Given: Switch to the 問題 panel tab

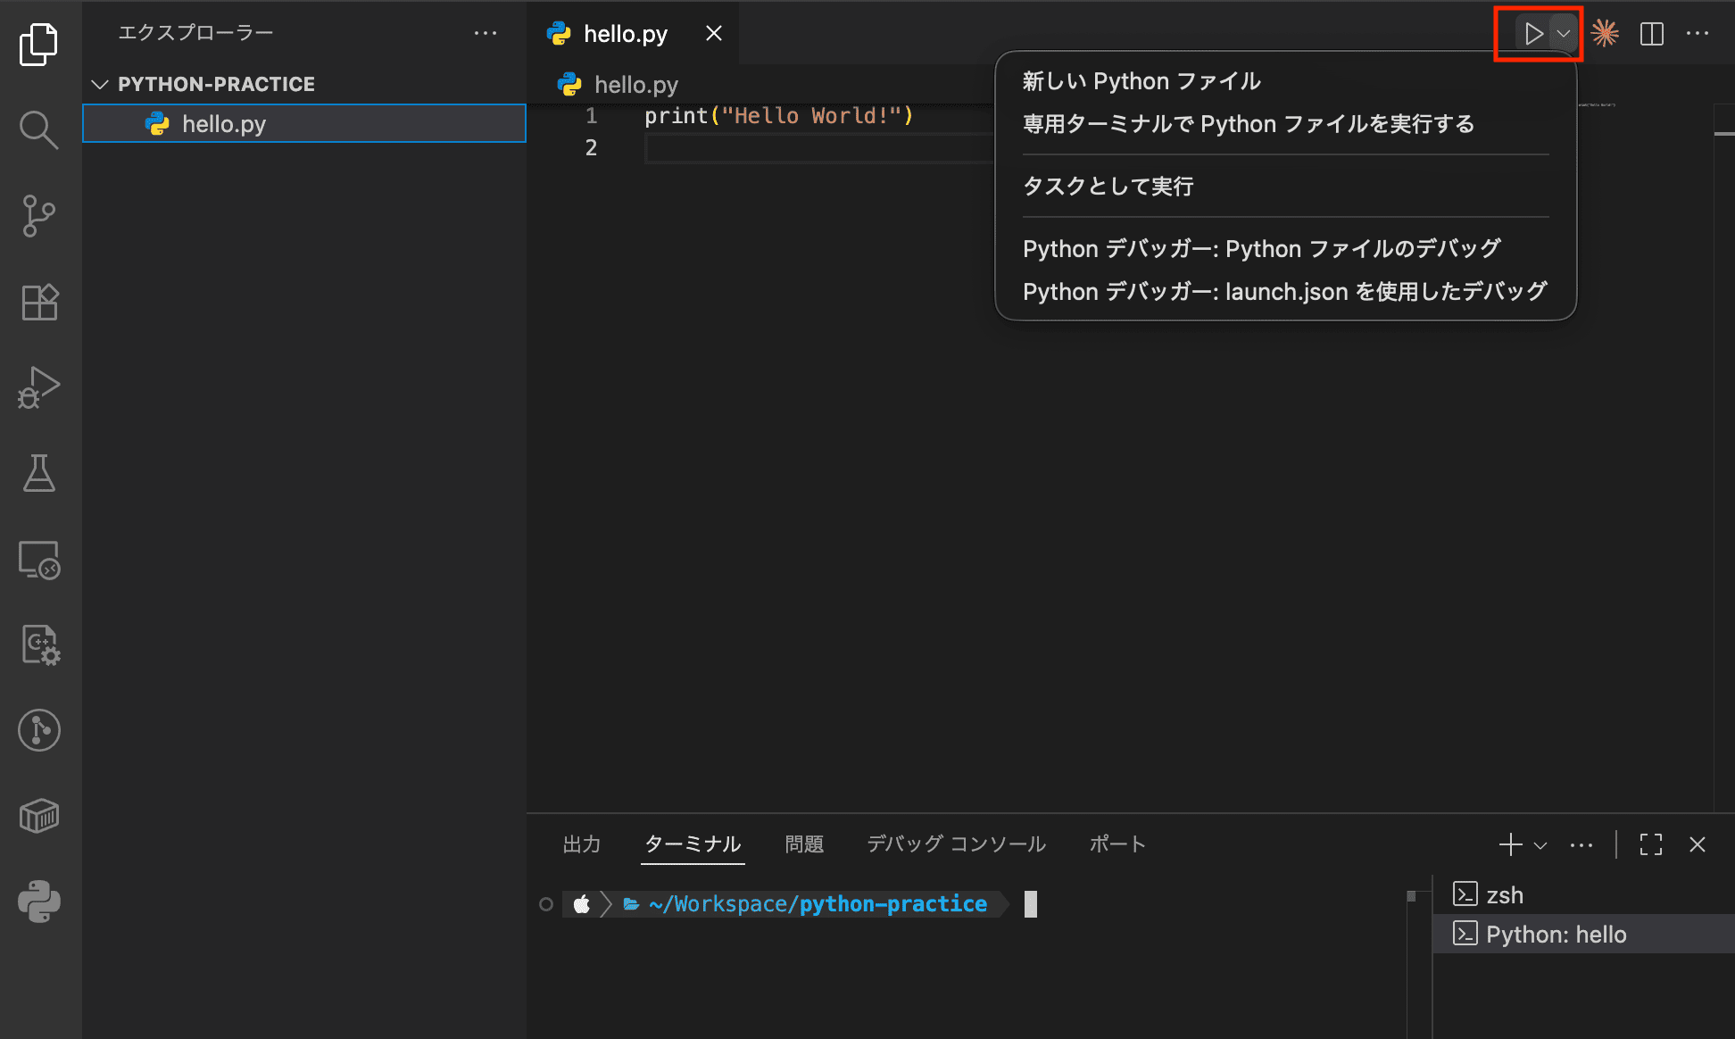Looking at the screenshot, I should coord(803,844).
